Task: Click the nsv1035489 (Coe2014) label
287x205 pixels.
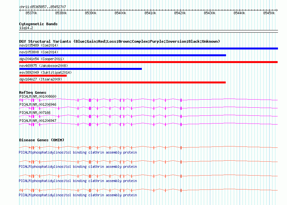Action: coord(39,45)
